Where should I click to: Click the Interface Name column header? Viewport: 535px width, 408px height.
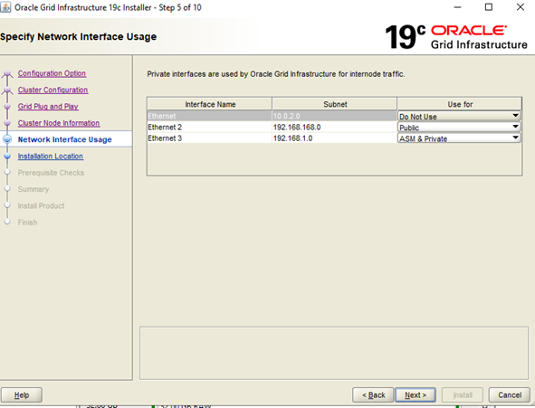tap(210, 104)
